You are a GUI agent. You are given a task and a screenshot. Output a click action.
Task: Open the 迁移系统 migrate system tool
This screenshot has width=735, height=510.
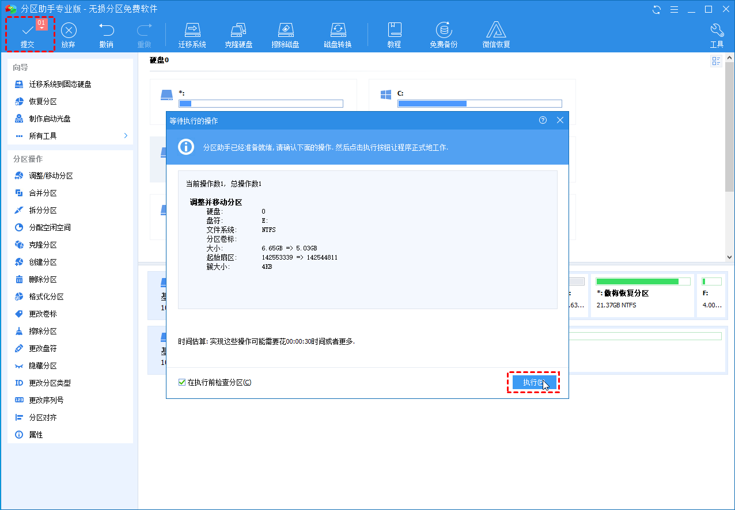click(192, 35)
